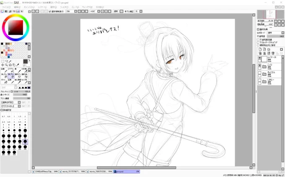Create a new normal layer
This screenshot has height=177, width=285.
pos(260,49)
